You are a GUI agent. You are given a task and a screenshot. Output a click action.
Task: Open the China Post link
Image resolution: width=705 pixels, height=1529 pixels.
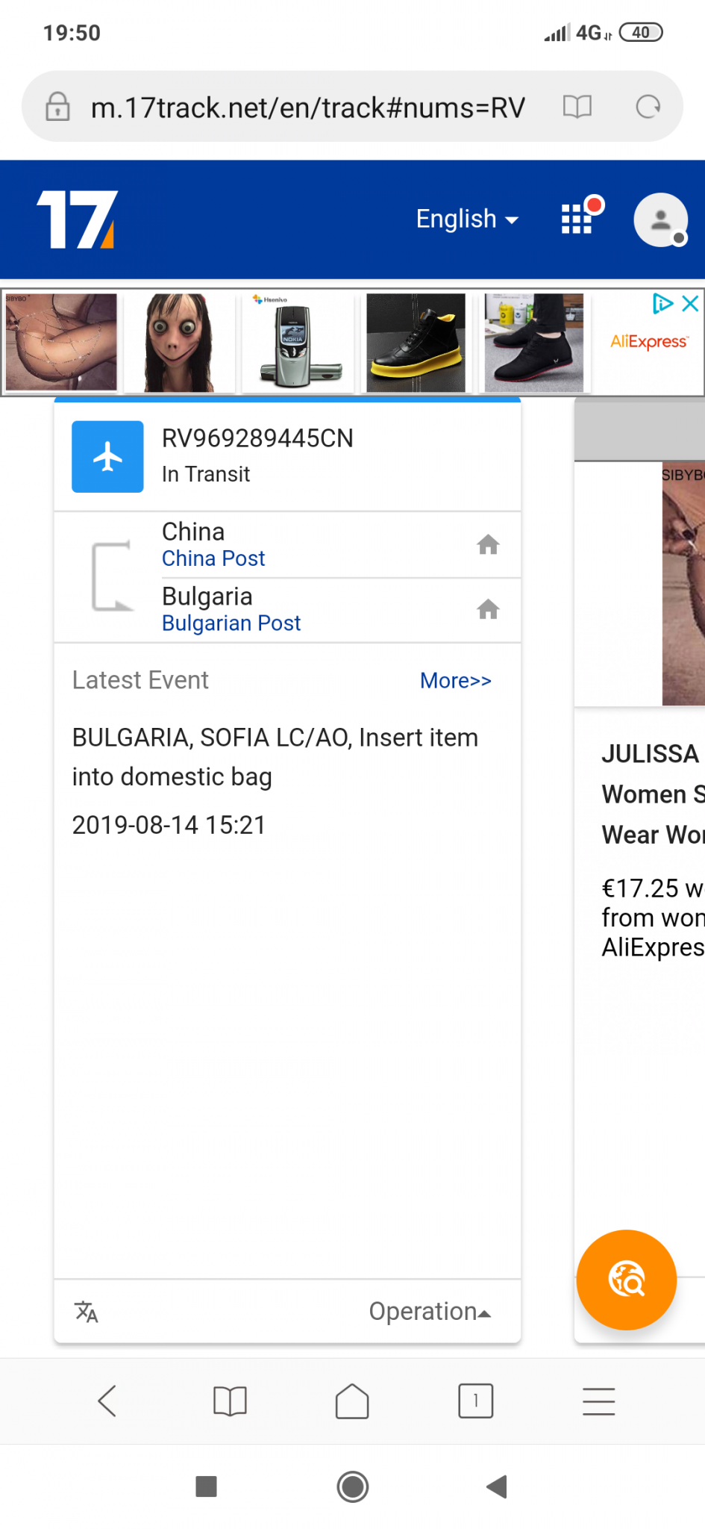point(213,558)
